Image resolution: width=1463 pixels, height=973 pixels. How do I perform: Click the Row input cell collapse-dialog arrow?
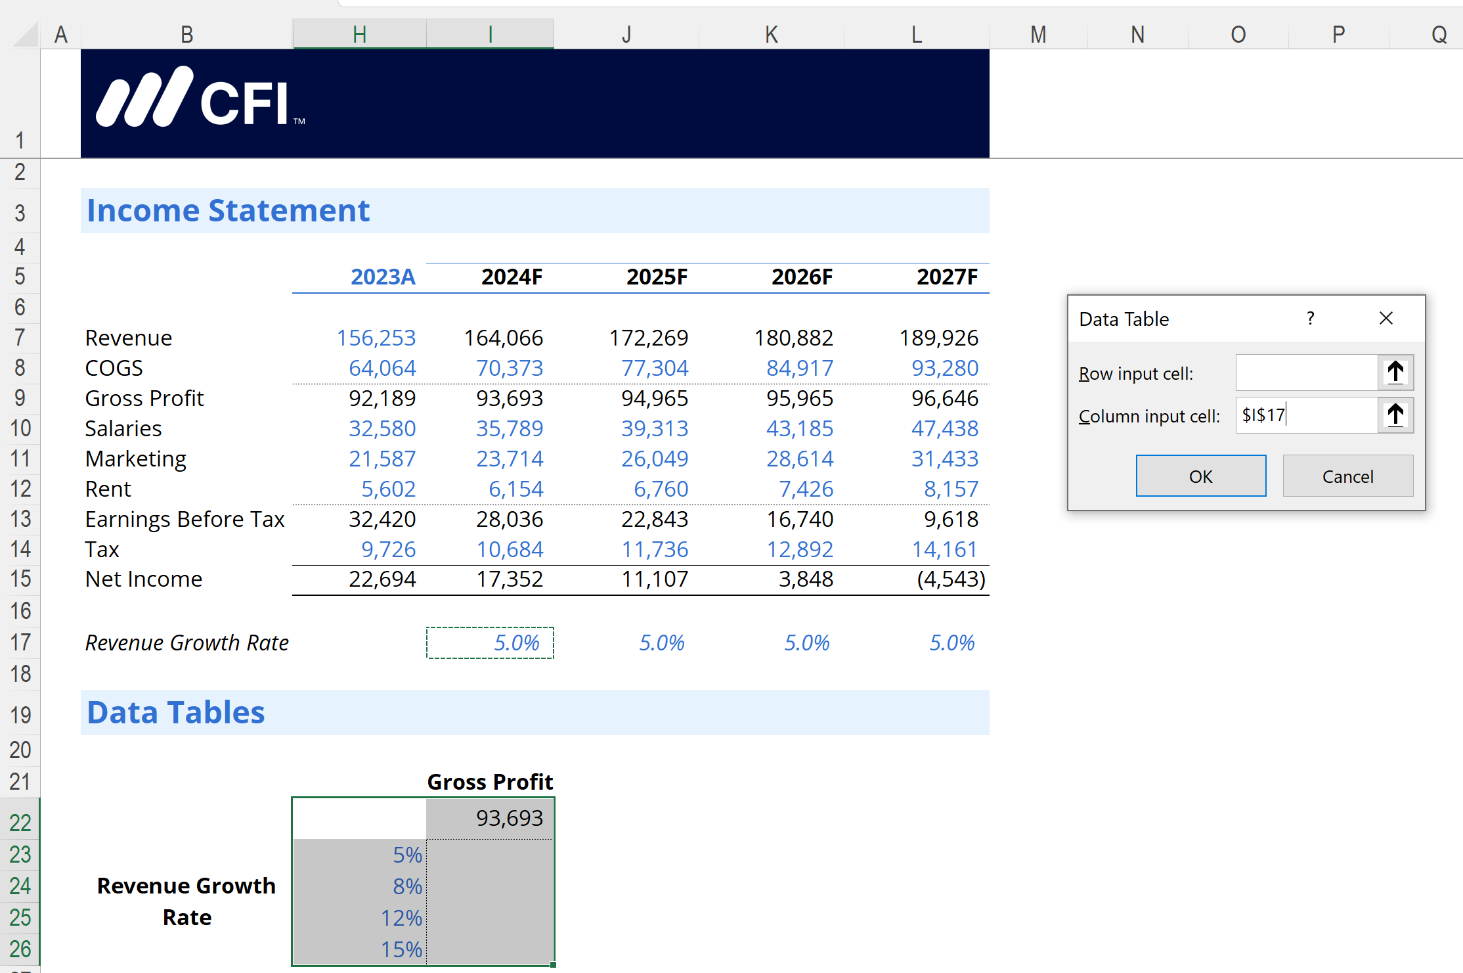pyautogui.click(x=1395, y=373)
